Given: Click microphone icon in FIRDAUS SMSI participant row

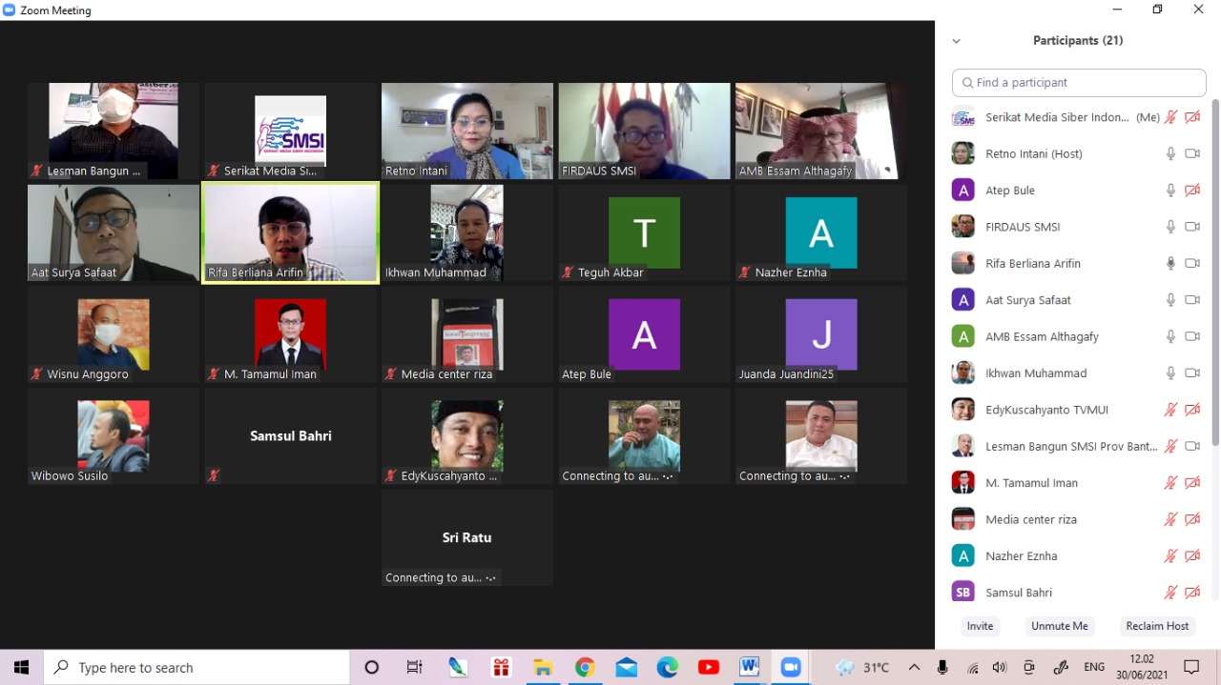Looking at the screenshot, I should (x=1170, y=227).
